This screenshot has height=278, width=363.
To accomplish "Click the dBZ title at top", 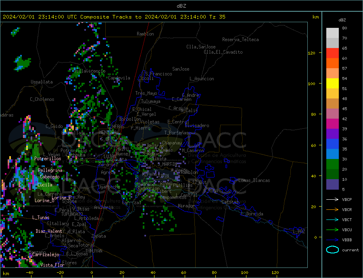I will coord(181,6).
